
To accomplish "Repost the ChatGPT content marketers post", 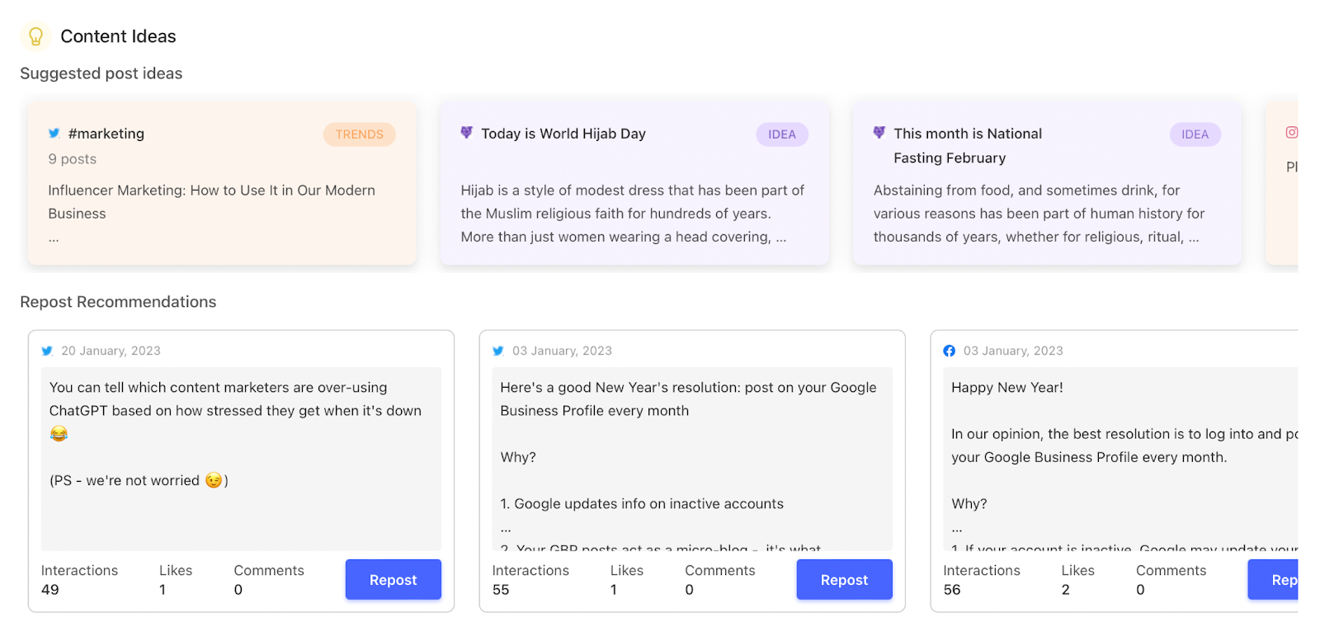I will coord(393,580).
